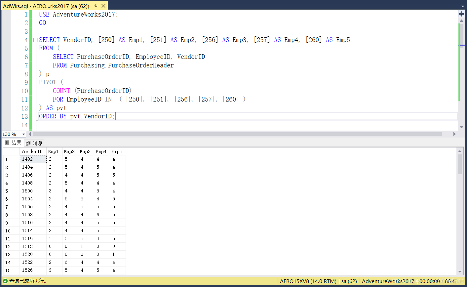Click the results grid scrollbar down arrow
This screenshot has height=287, width=467.
pyautogui.click(x=460, y=272)
